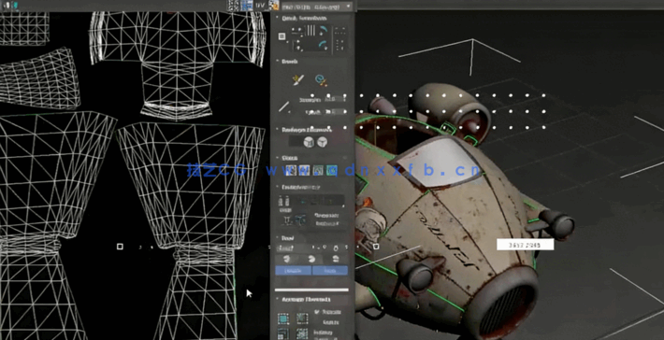Click the vertical lines align icon
Viewport: 664px width, 340px height.
pos(310,30)
